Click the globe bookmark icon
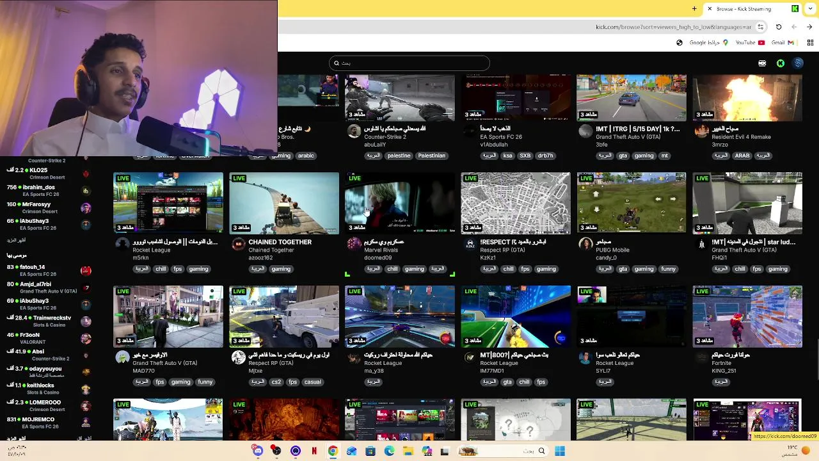 680,43
